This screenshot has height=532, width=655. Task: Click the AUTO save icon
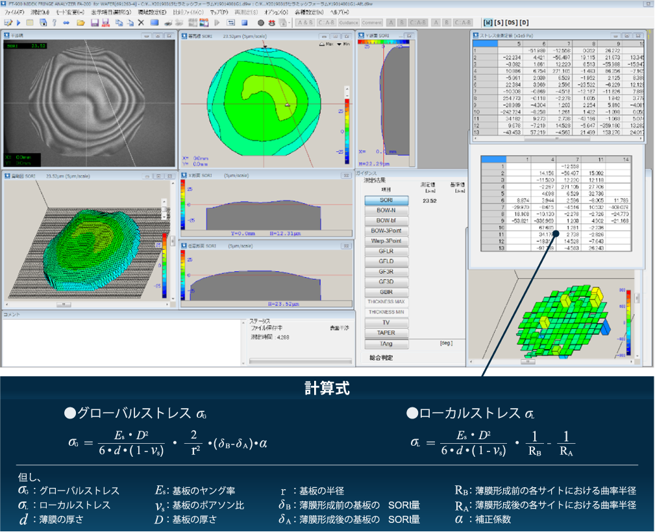(106, 23)
